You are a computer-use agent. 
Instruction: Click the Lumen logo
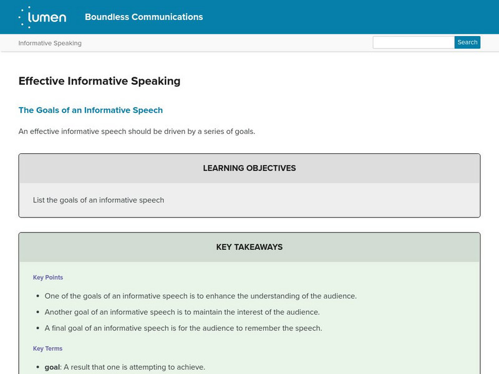pyautogui.click(x=42, y=17)
